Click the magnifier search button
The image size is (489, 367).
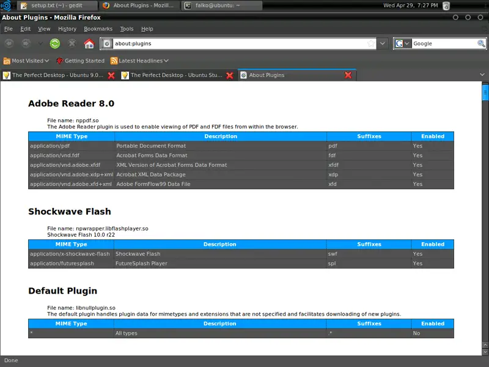481,43
